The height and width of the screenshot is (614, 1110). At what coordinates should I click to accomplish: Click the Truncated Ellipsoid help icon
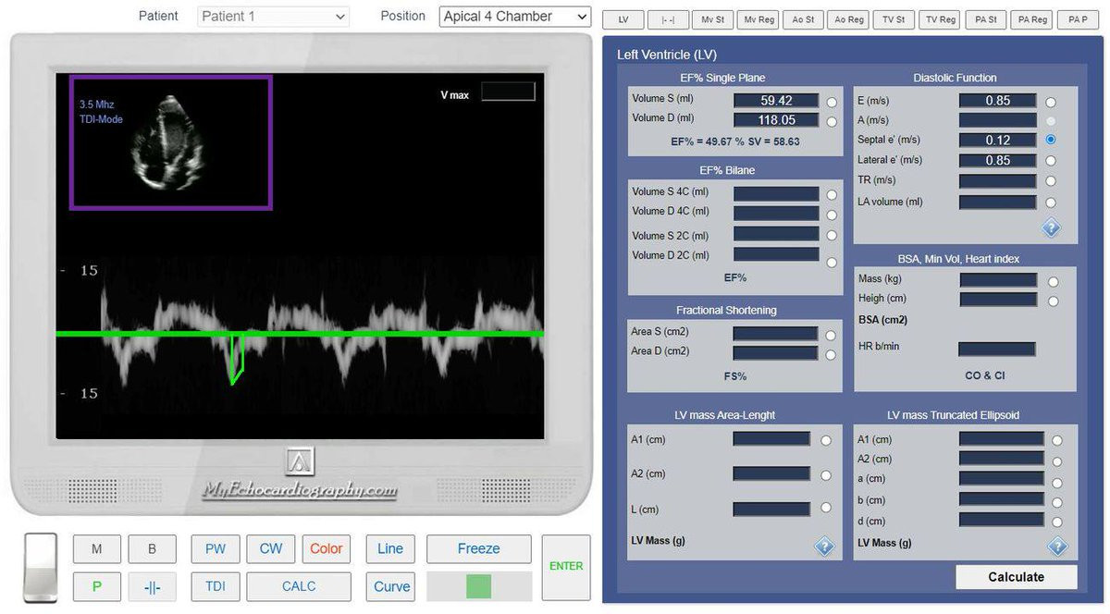click(1058, 547)
